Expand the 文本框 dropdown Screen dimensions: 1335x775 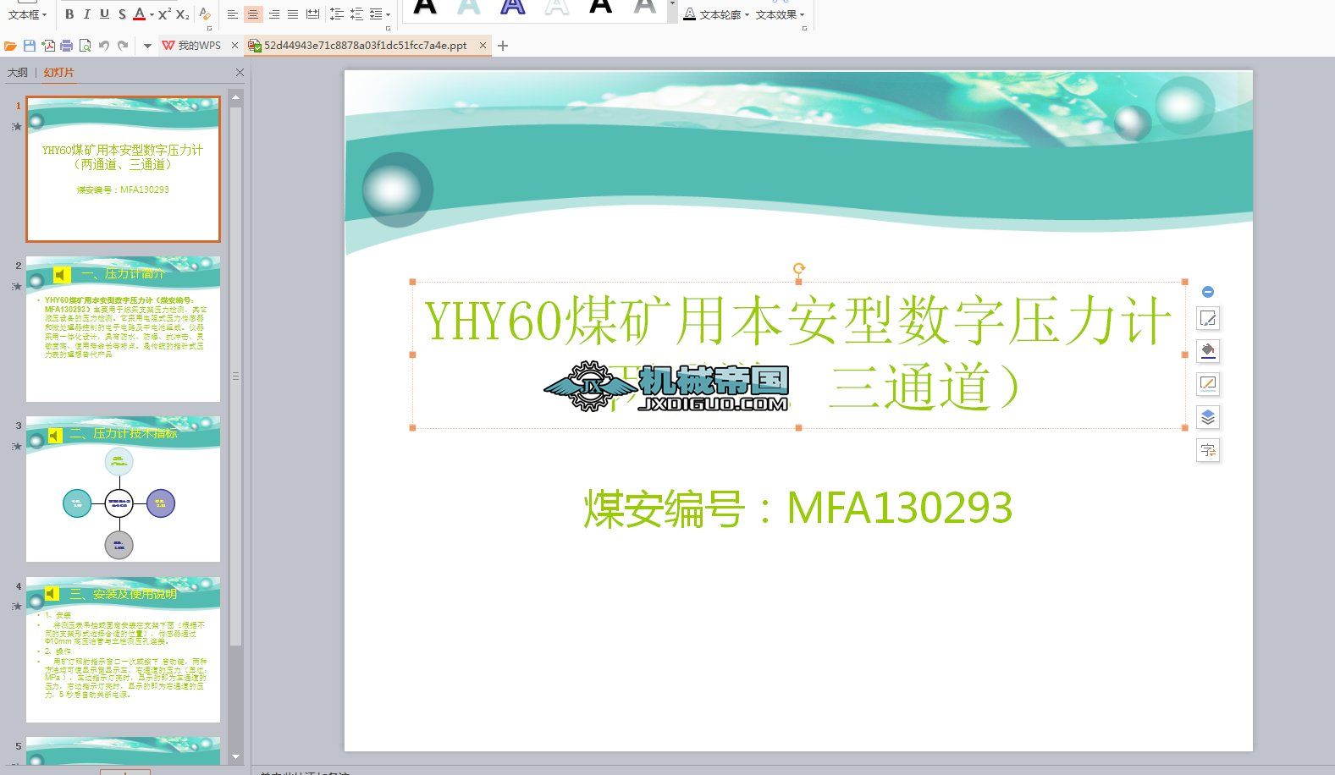[27, 14]
